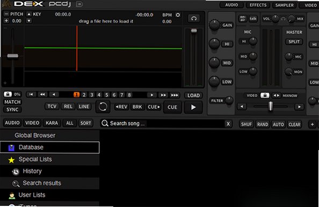Image resolution: width=319 pixels, height=207 pixels.
Task: Click the BPM tap circle icon
Action: [x=178, y=15]
